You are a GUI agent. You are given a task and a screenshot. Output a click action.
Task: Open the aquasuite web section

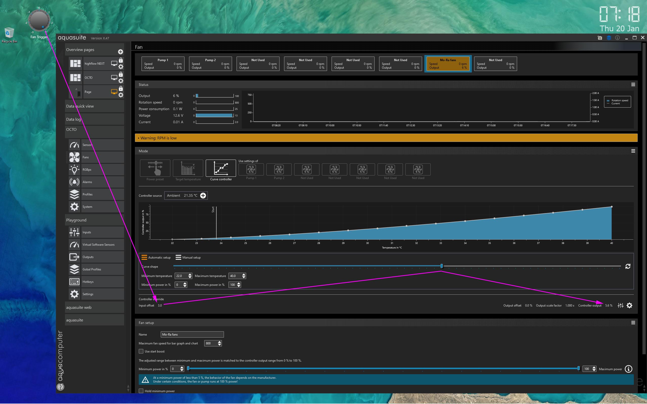79,307
